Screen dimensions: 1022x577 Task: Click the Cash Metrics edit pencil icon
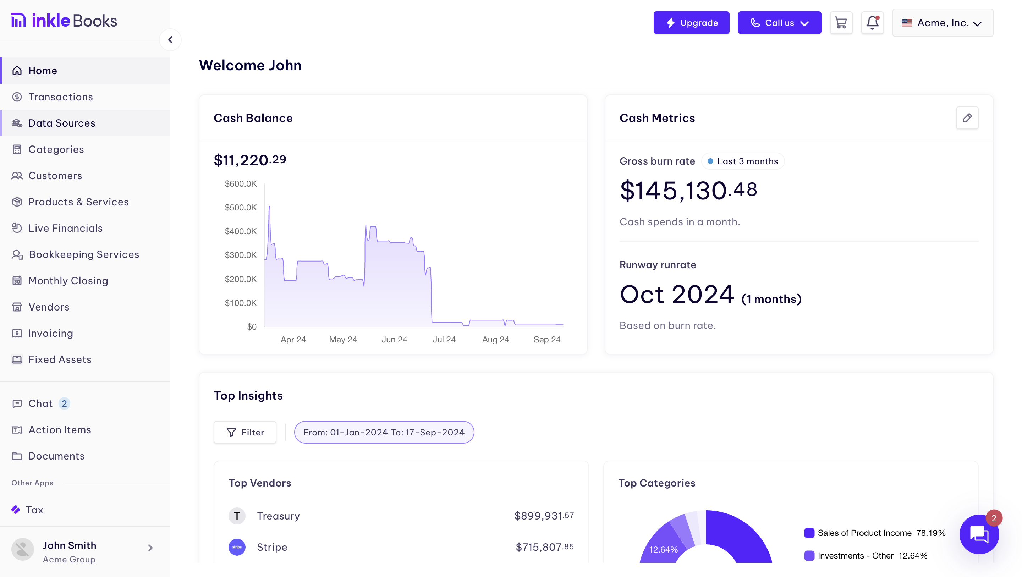(967, 118)
